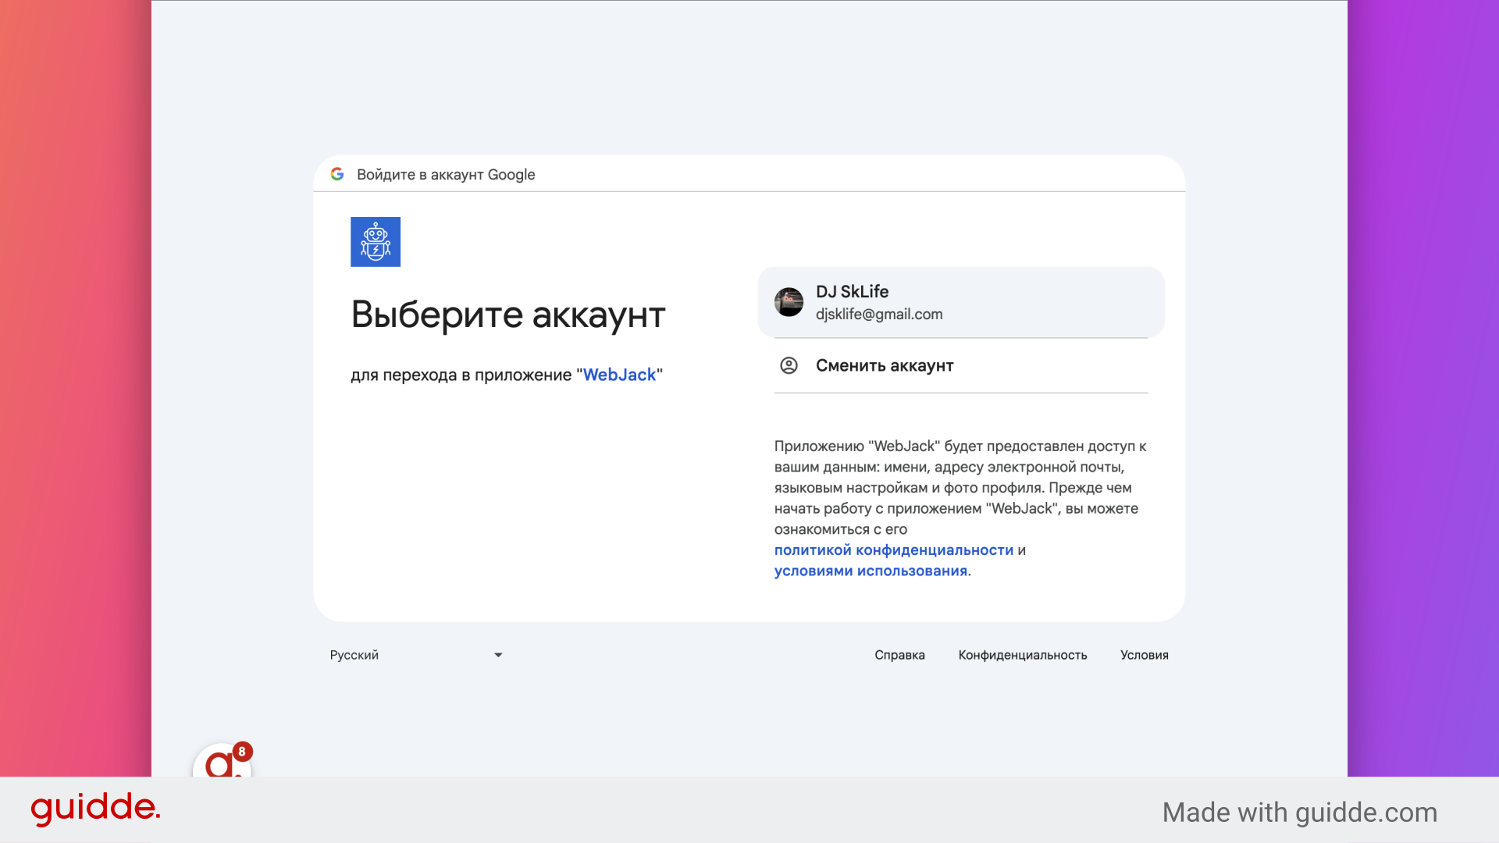The width and height of the screenshot is (1499, 843).
Task: Choose Сменить аккаунт option
Action: pyautogui.click(x=960, y=365)
